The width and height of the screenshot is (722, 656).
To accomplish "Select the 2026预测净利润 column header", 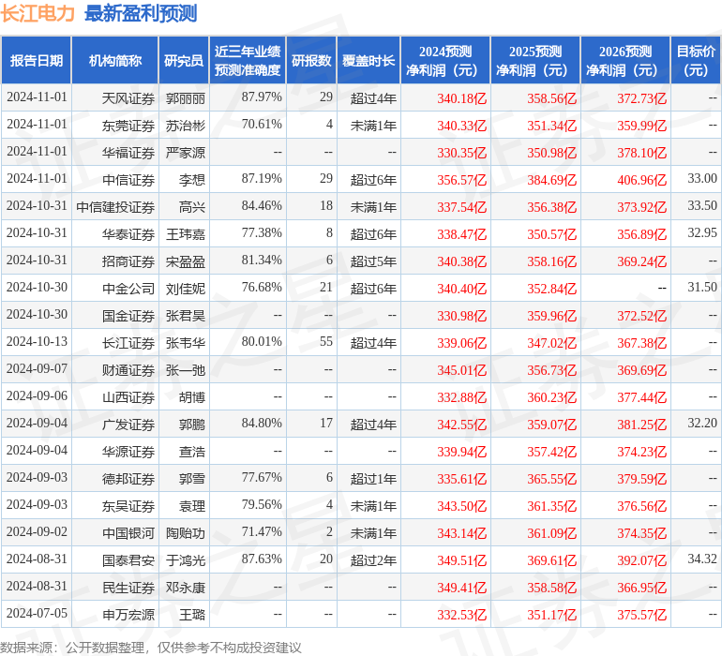I will click(625, 60).
